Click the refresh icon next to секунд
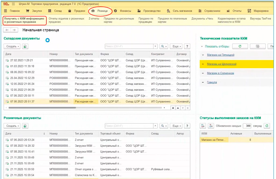The width and height of the screenshot is (276, 179). click(267, 126)
